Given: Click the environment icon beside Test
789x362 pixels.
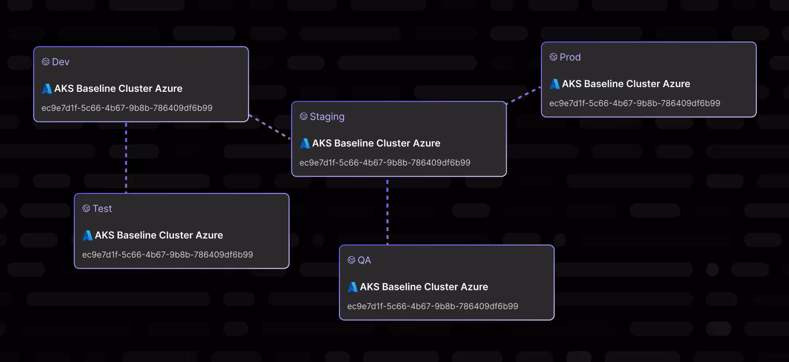Looking at the screenshot, I should pyautogui.click(x=86, y=208).
